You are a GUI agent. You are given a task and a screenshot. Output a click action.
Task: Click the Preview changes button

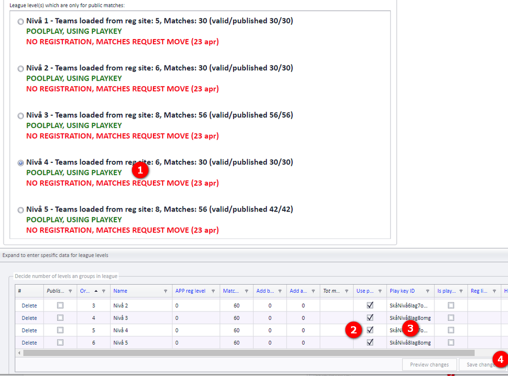point(429,365)
